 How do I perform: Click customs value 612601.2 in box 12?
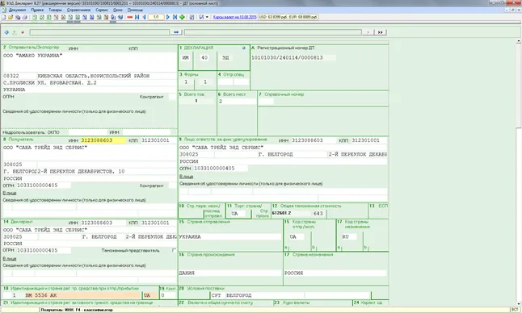292,213
